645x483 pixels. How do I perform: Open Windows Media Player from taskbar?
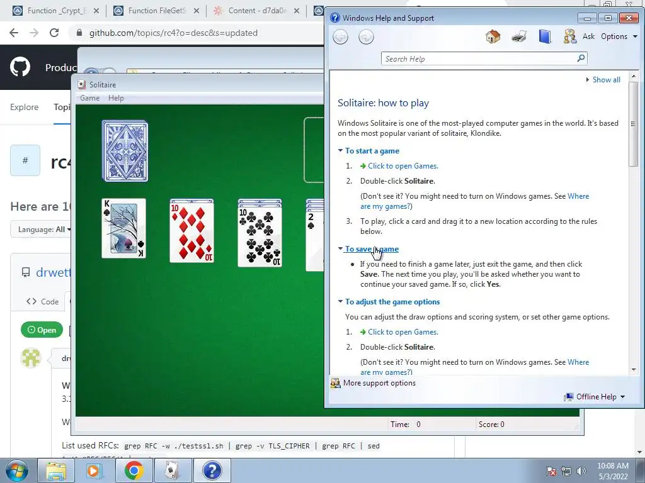click(x=95, y=470)
